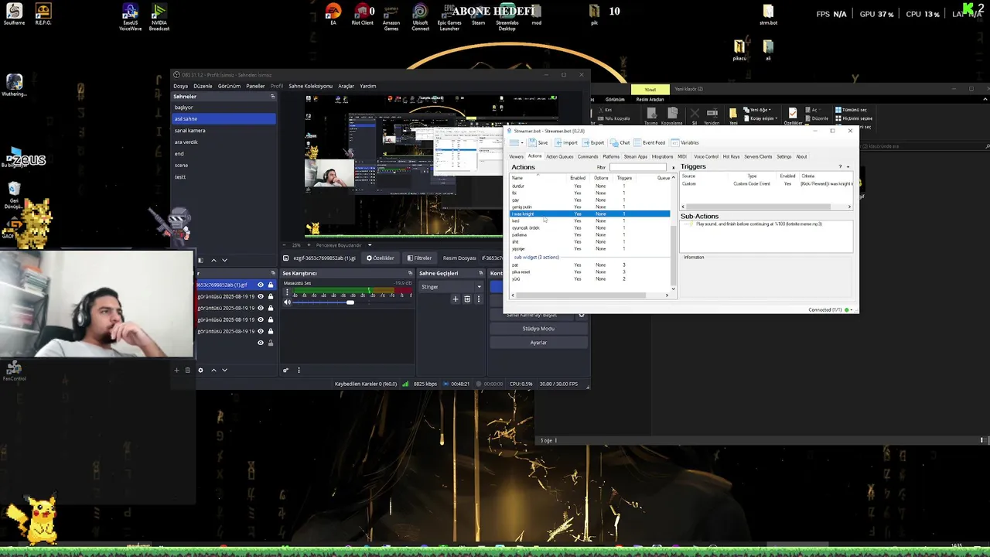The width and height of the screenshot is (990, 557).
Task: Click the Save icon in Streamer.bot toolbar
Action: [539, 142]
